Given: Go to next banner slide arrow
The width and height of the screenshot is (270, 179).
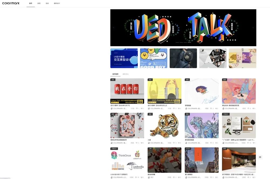Looking at the screenshot, I should point(253,28).
